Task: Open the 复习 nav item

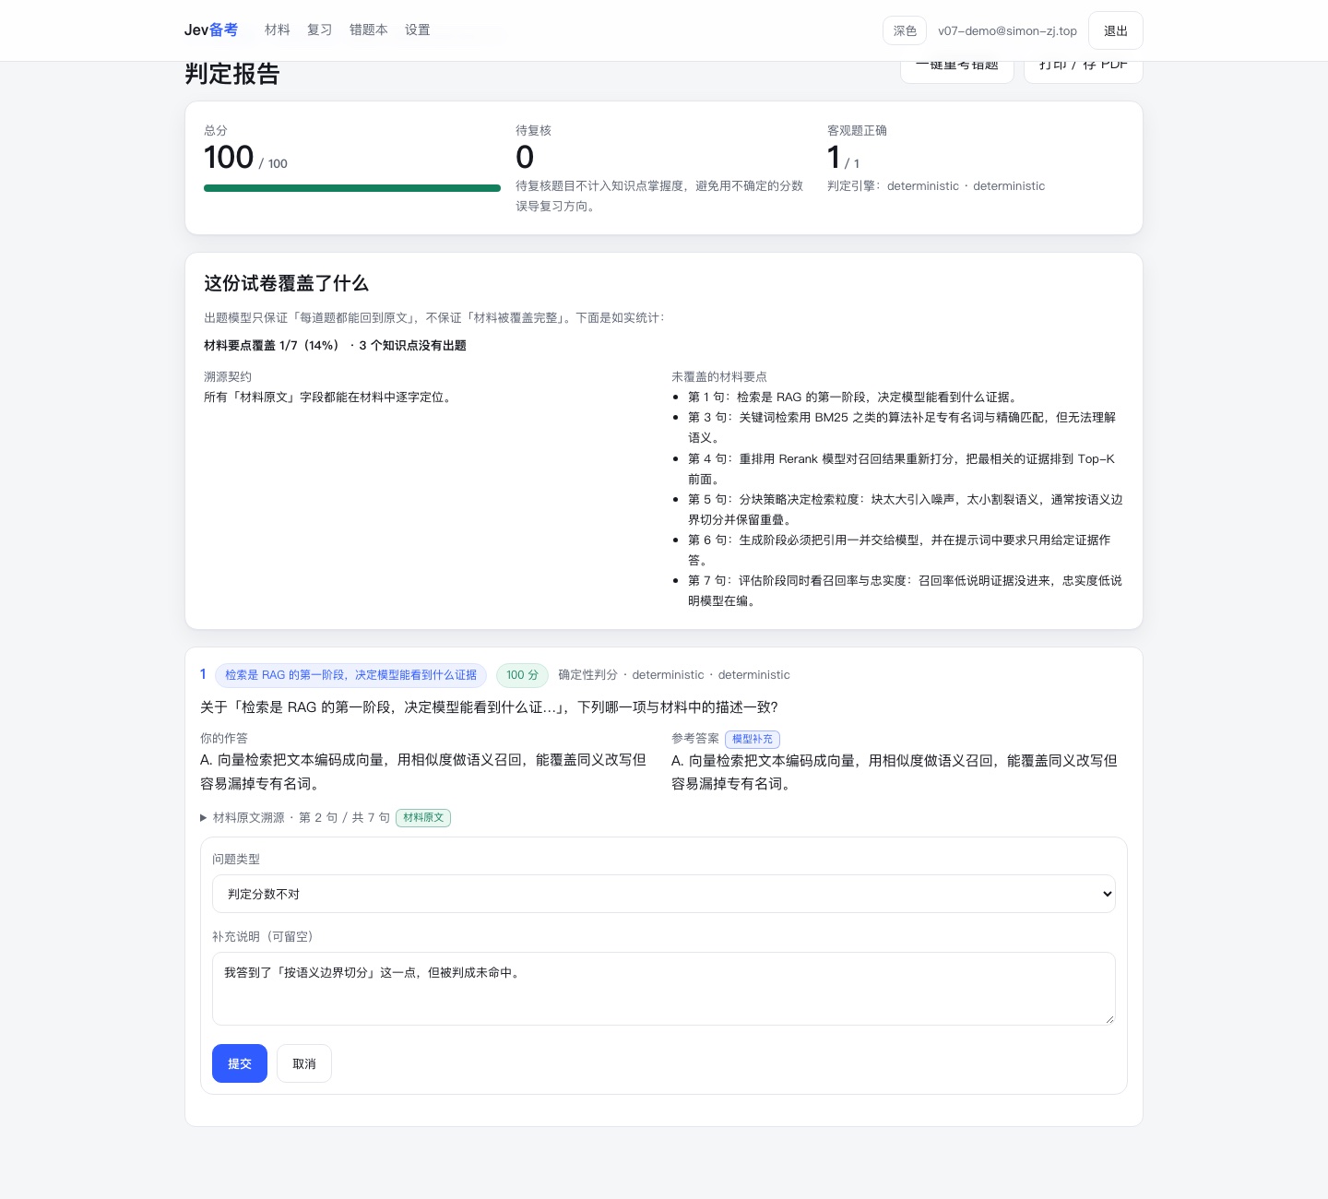Action: click(x=320, y=30)
